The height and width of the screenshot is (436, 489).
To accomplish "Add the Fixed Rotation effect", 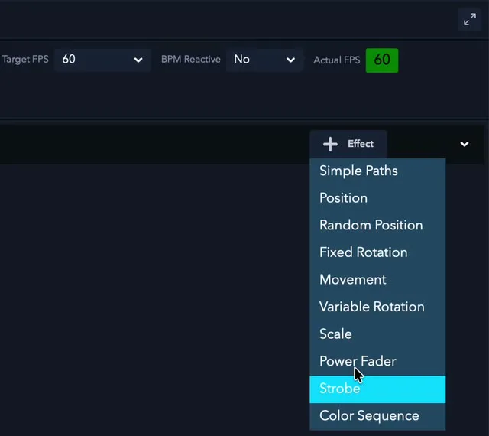I will [377, 252].
